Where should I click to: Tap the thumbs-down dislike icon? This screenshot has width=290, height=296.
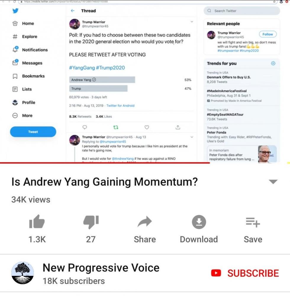[91, 222]
